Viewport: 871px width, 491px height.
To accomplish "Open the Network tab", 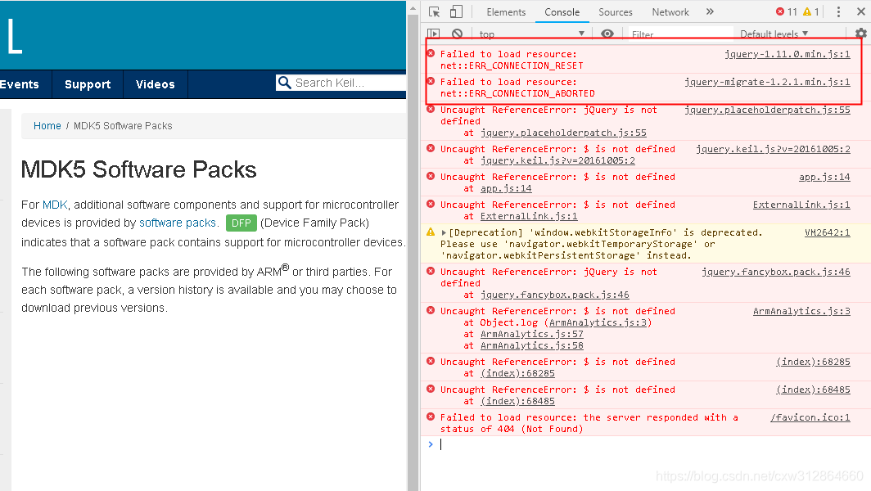I will tap(670, 11).
